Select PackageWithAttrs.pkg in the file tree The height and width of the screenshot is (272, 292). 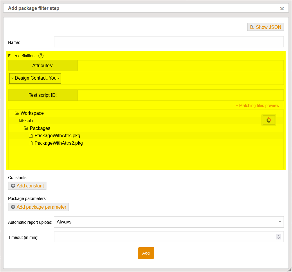click(57, 135)
